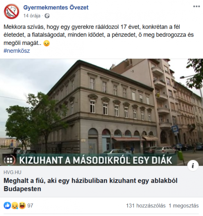This screenshot has height=216, width=203.
Task: Click the blue Like reaction icon
Action: (x=7, y=206)
